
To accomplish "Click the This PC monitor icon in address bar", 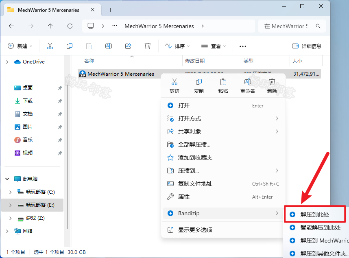I will tap(91, 26).
